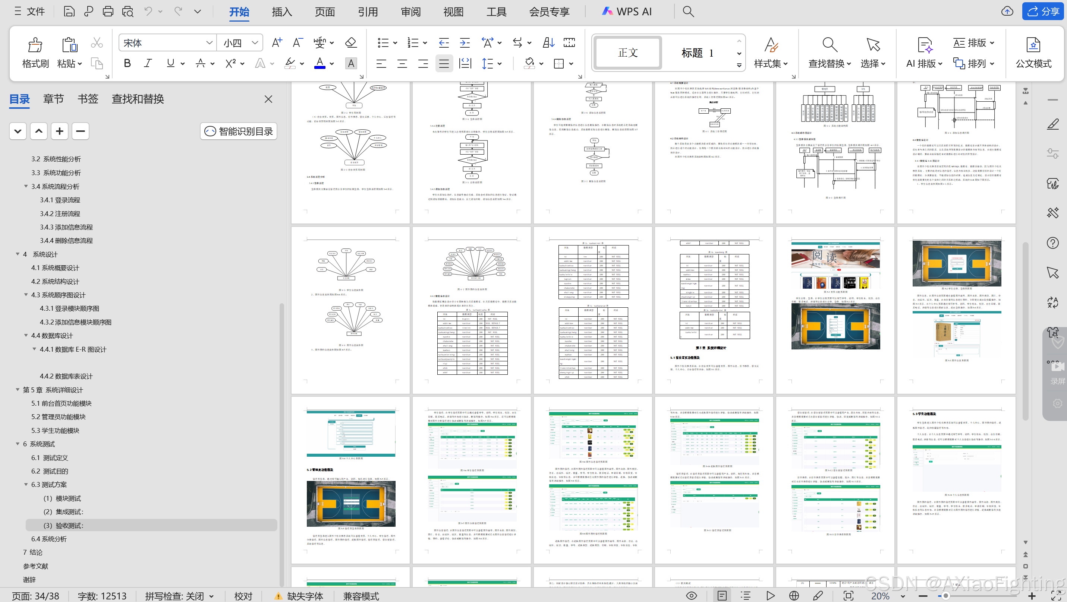Increase paragraph indent

coord(465,42)
